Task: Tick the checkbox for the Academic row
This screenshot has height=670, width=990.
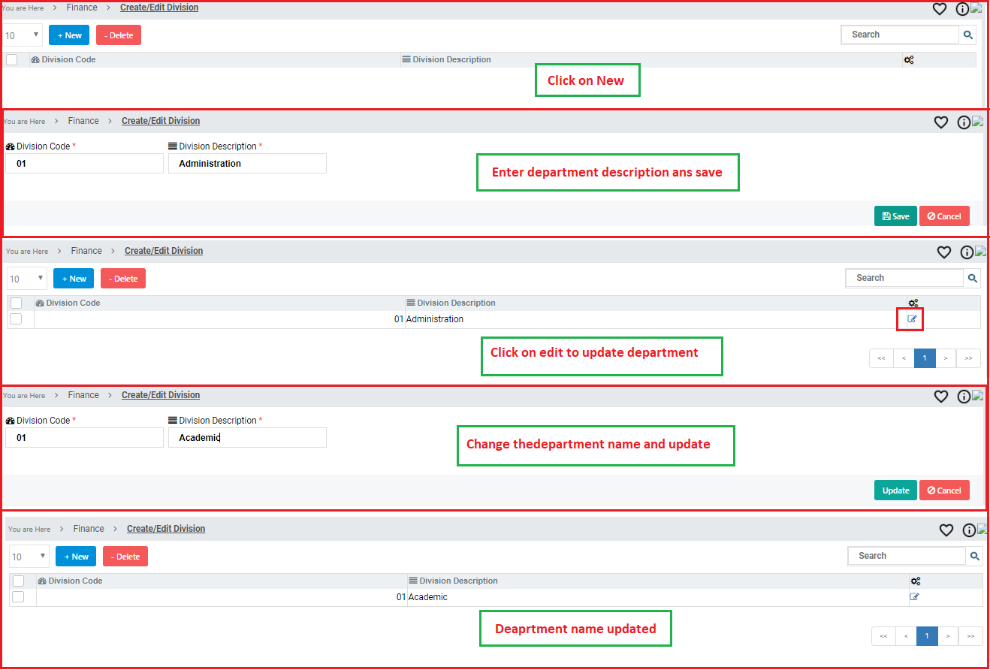Action: (18, 597)
